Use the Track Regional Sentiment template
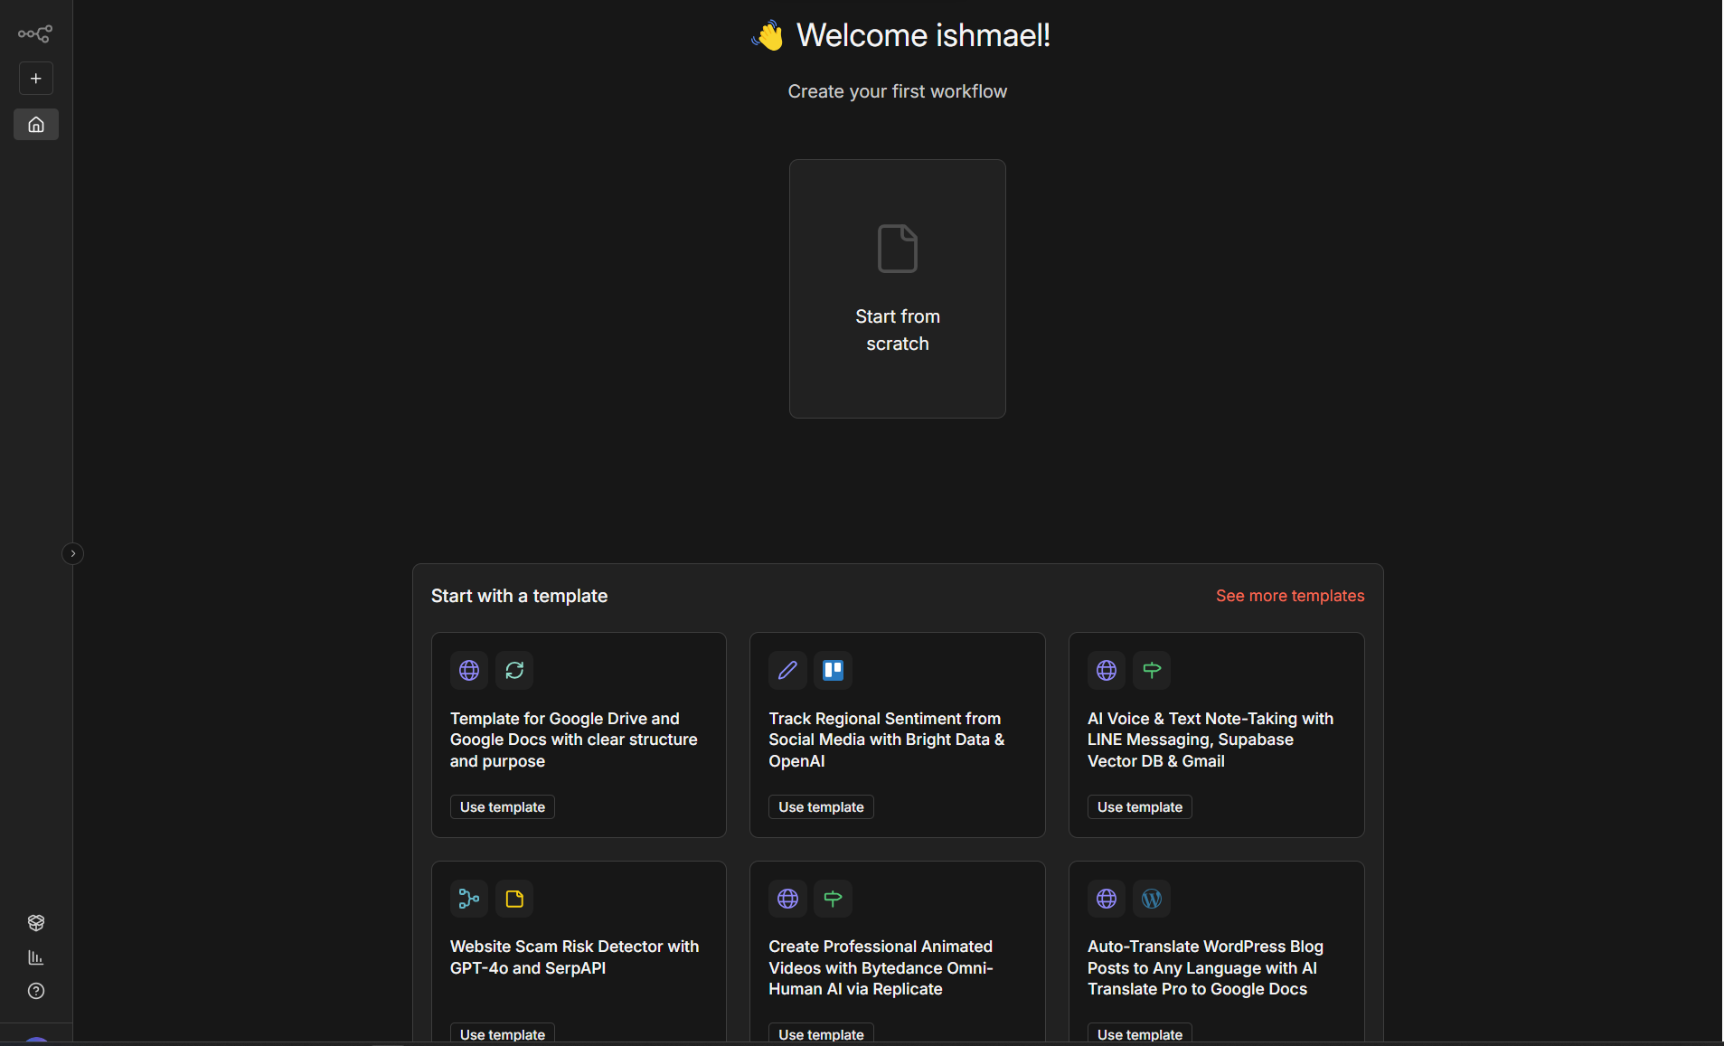Viewport: 1724px width, 1046px height. [821, 806]
